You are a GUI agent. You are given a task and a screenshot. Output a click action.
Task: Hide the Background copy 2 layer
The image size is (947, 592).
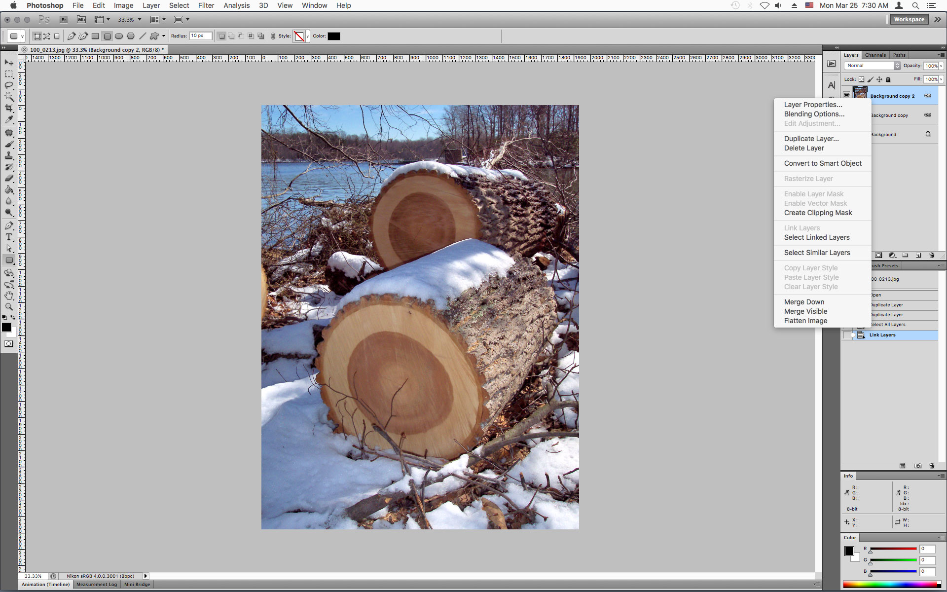click(847, 95)
